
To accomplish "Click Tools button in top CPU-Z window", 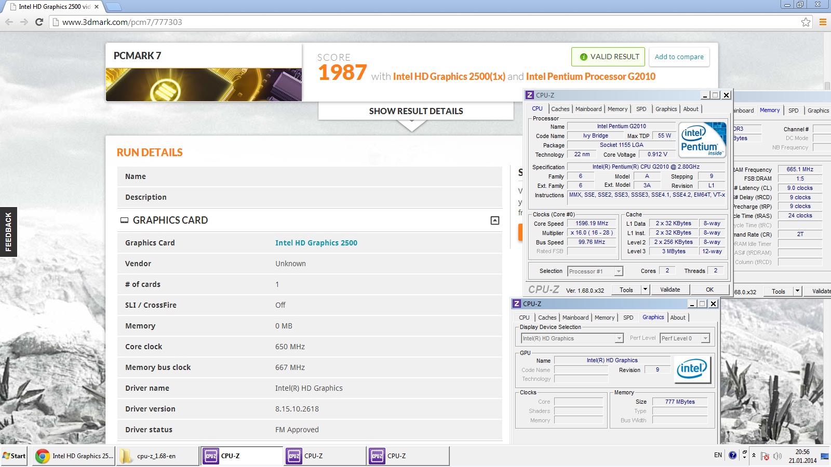I will pyautogui.click(x=626, y=290).
